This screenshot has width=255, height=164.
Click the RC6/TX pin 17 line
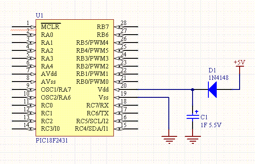pyautogui.click(x=126, y=113)
